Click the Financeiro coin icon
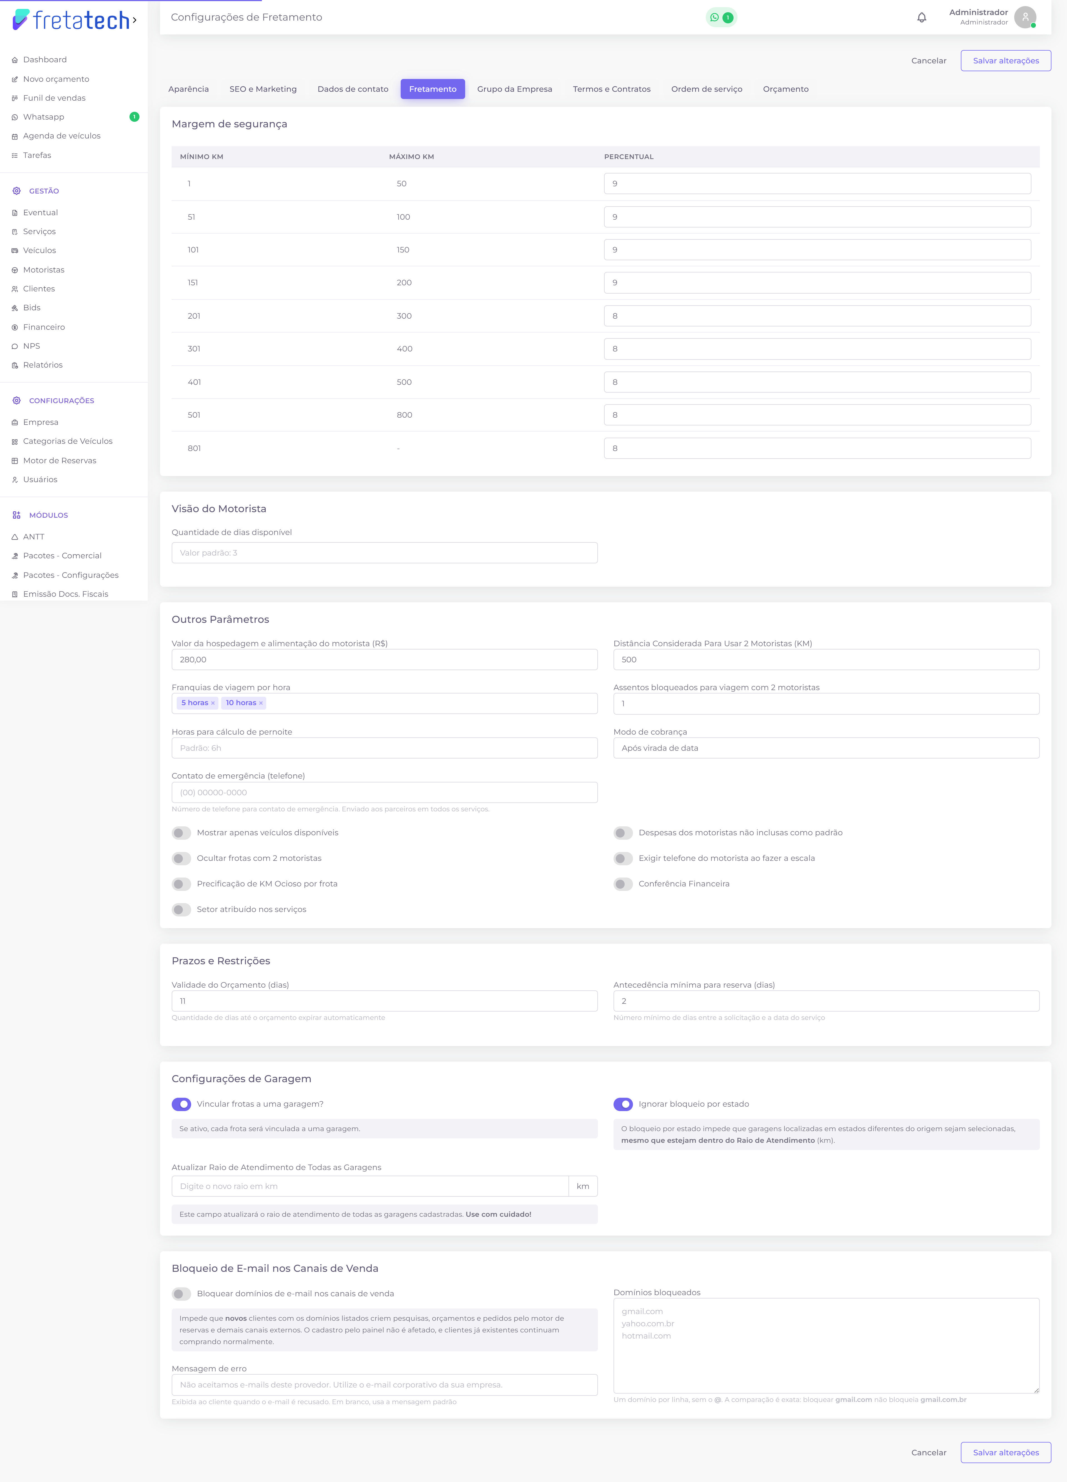 15,327
